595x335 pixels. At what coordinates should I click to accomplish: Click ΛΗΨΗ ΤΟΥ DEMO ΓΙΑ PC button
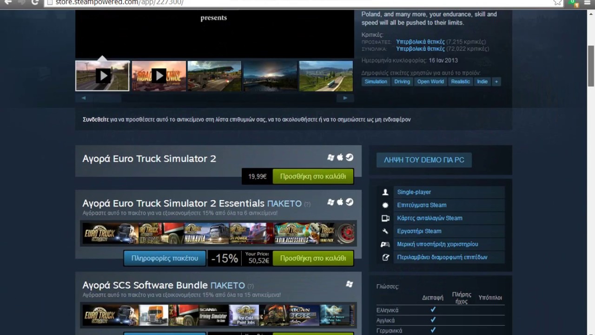point(424,160)
